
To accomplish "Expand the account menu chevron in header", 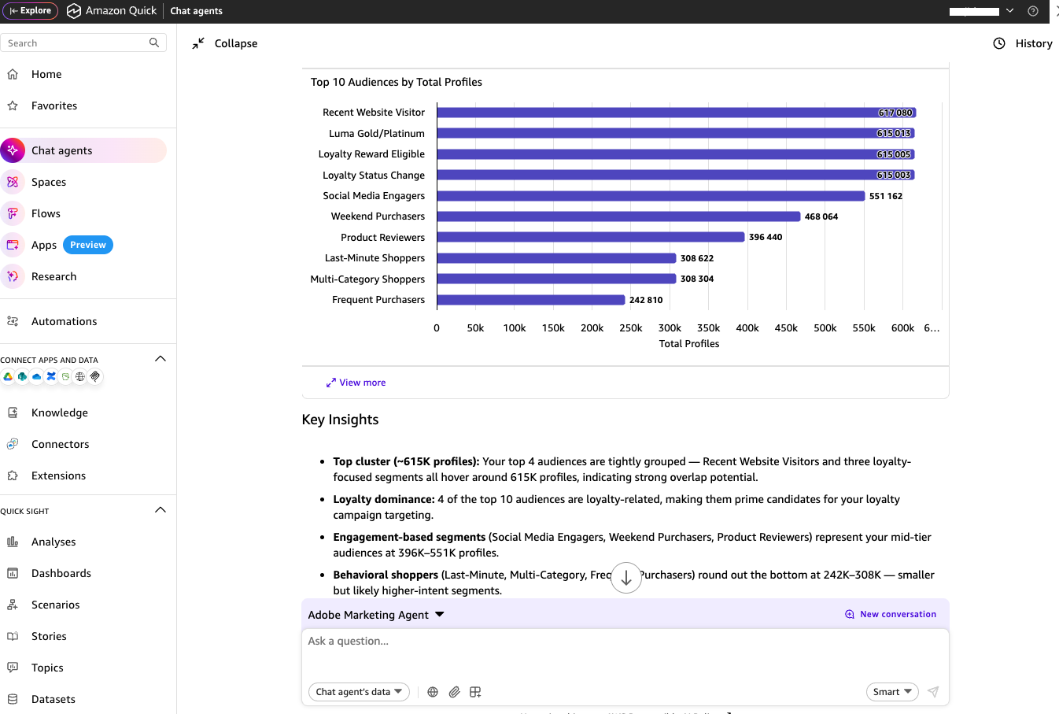I will pos(1009,11).
